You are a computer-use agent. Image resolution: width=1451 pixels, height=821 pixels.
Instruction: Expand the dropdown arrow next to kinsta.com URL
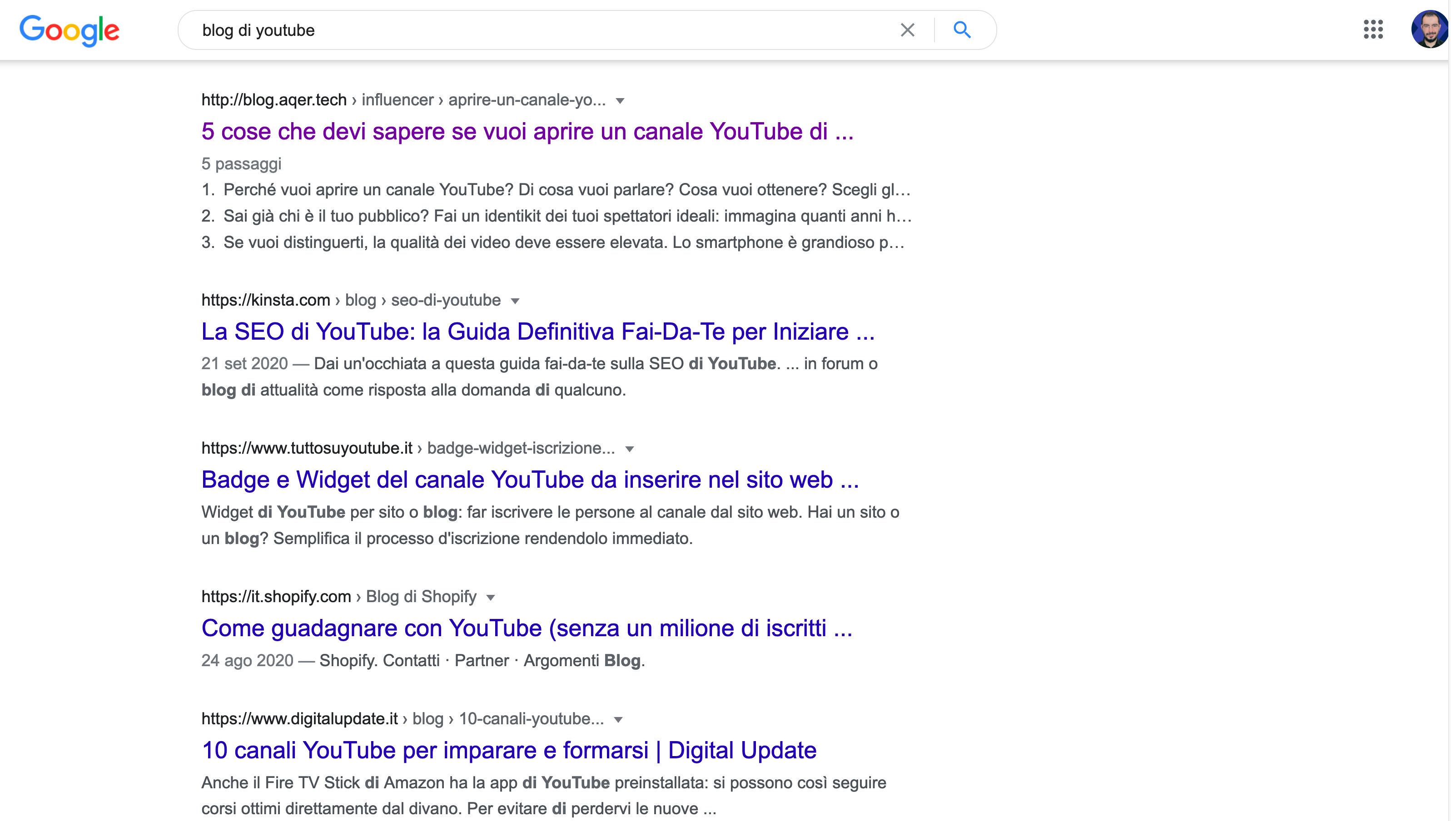tap(515, 301)
